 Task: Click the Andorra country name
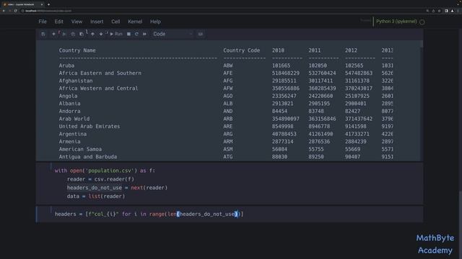click(69, 112)
